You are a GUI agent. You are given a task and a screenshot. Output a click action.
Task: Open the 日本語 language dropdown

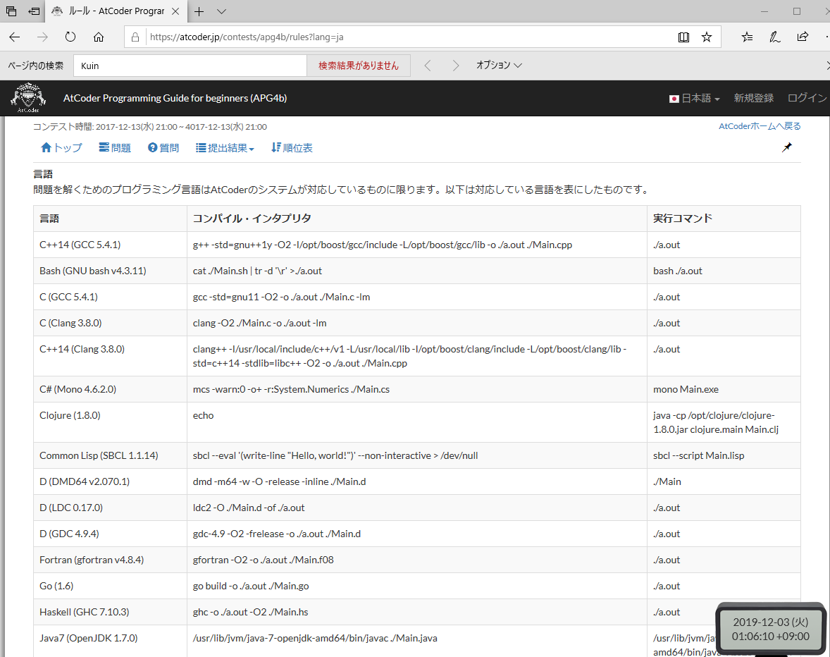pyautogui.click(x=695, y=99)
